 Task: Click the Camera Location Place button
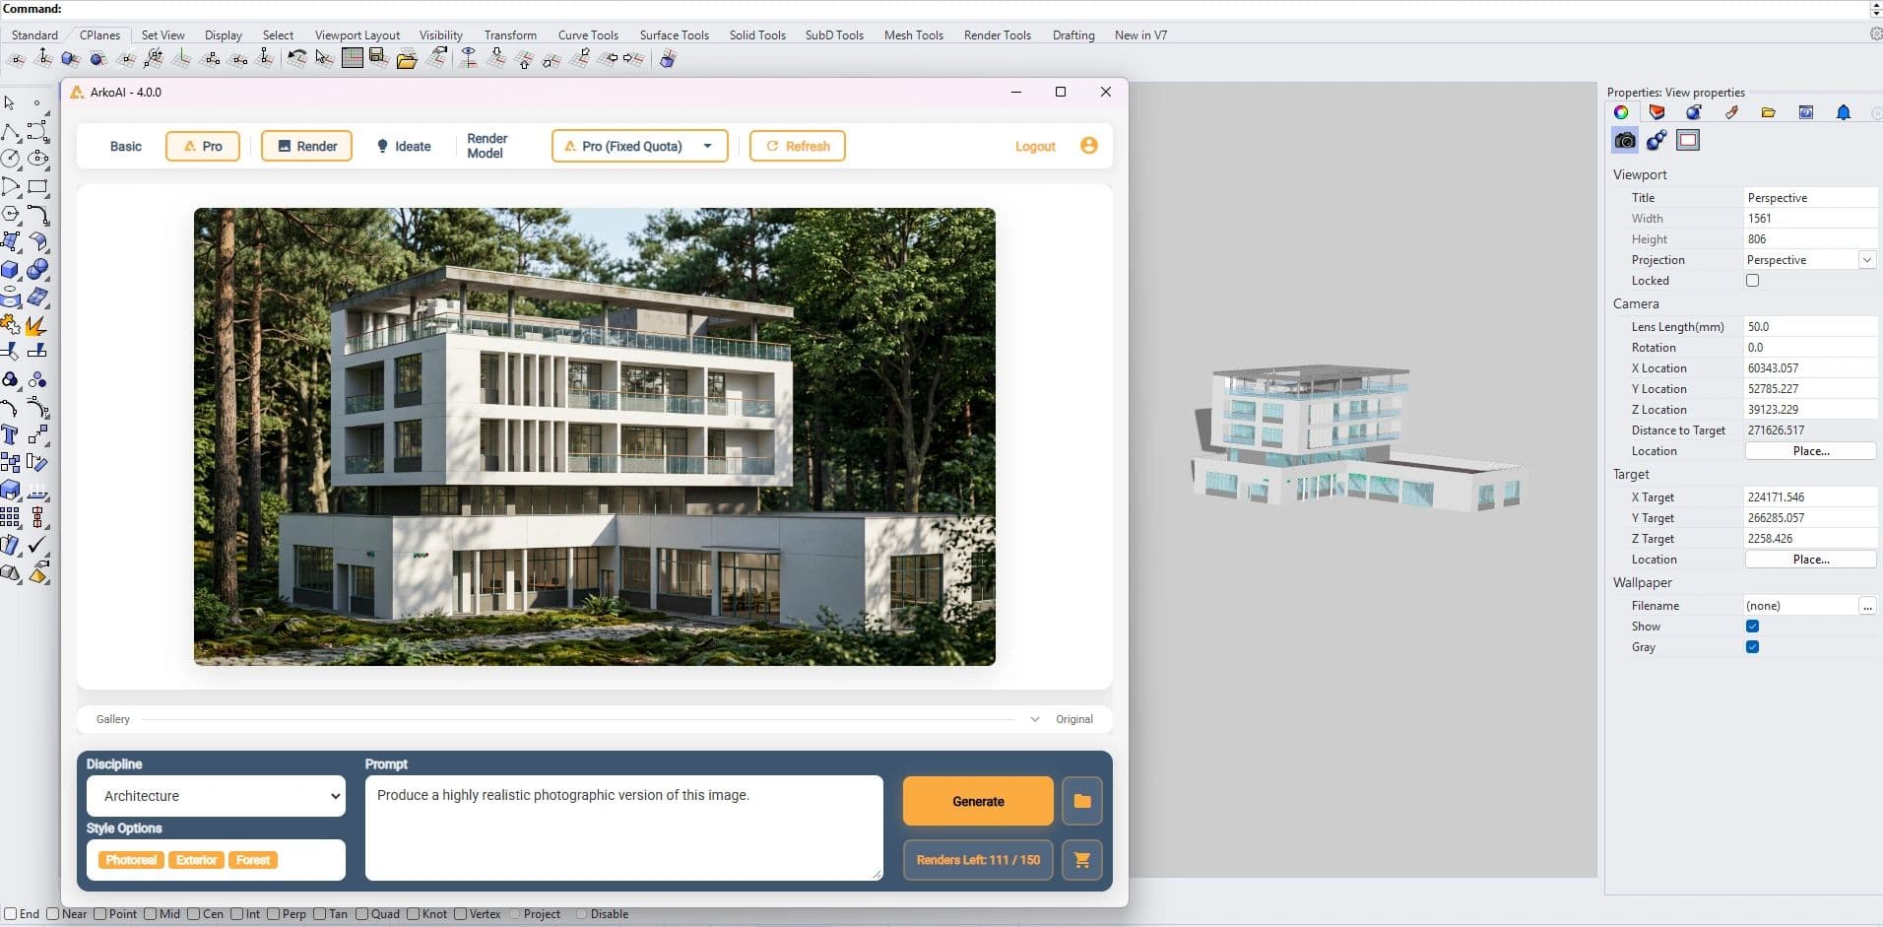click(x=1810, y=451)
